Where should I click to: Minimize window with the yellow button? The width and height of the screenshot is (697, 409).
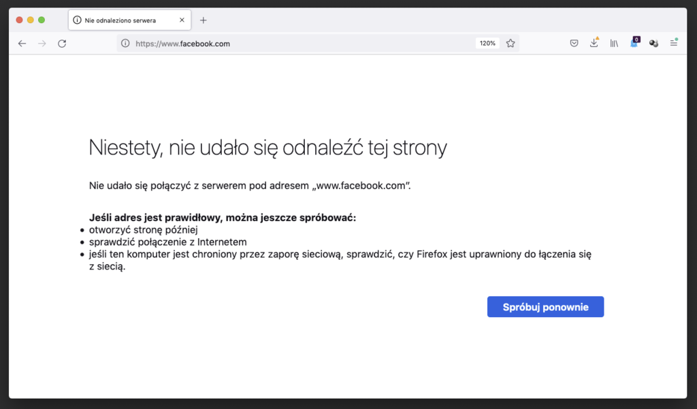(x=30, y=20)
